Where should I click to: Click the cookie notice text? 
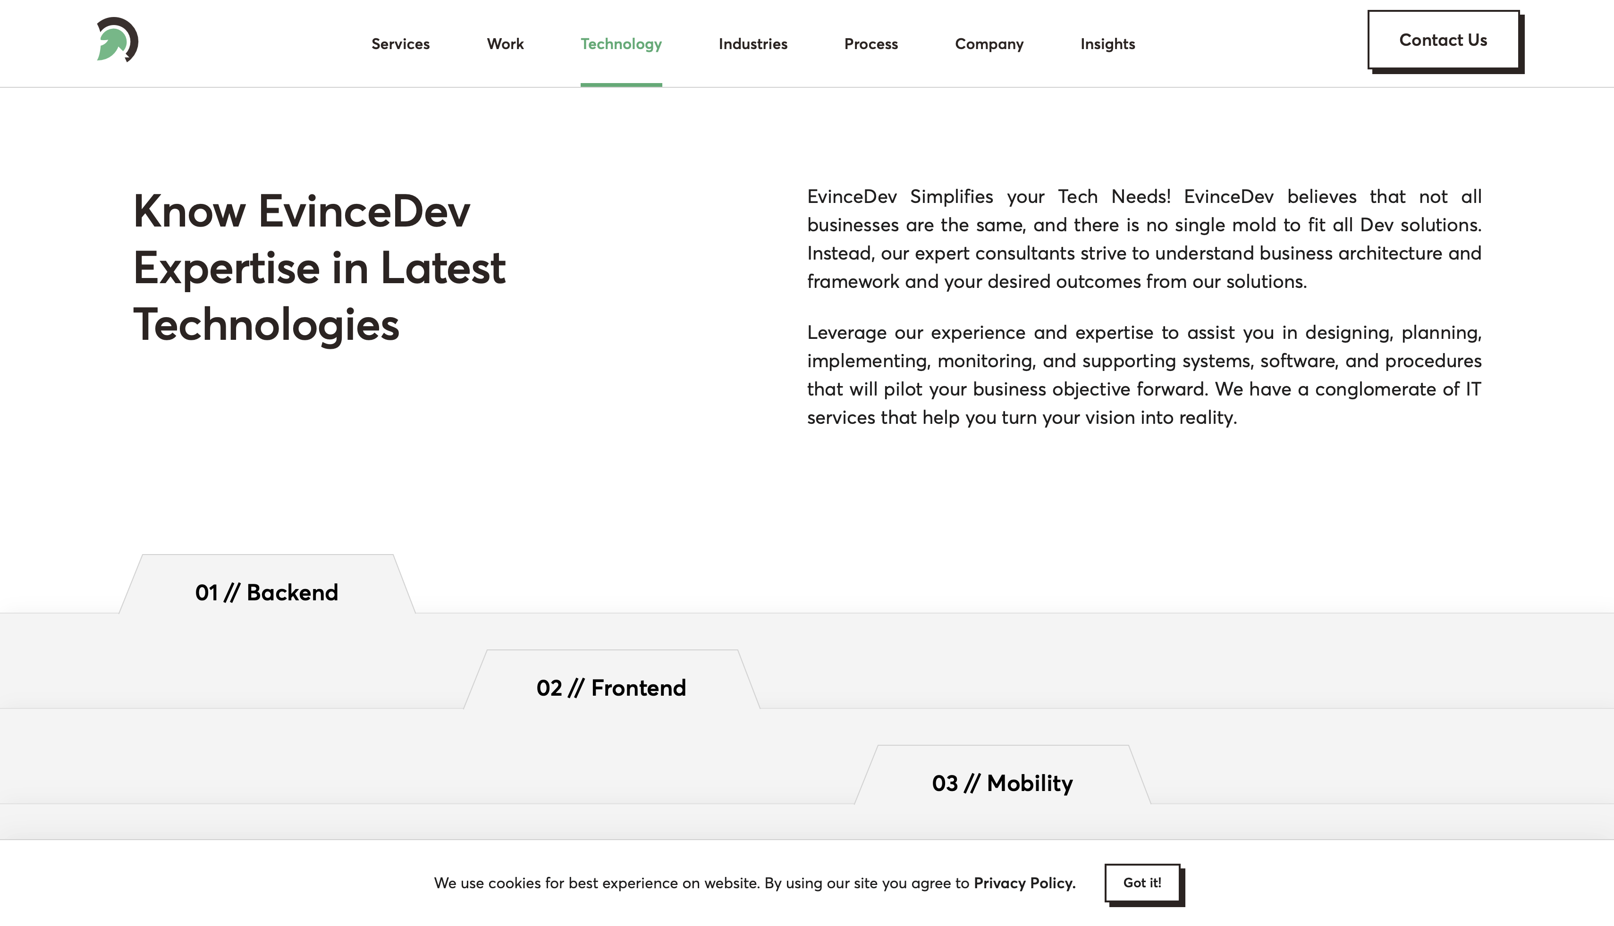tap(700, 883)
